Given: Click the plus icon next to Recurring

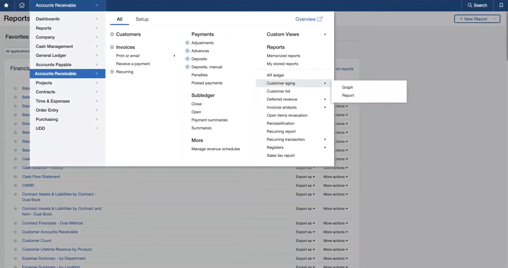Looking at the screenshot, I should pos(112,72).
